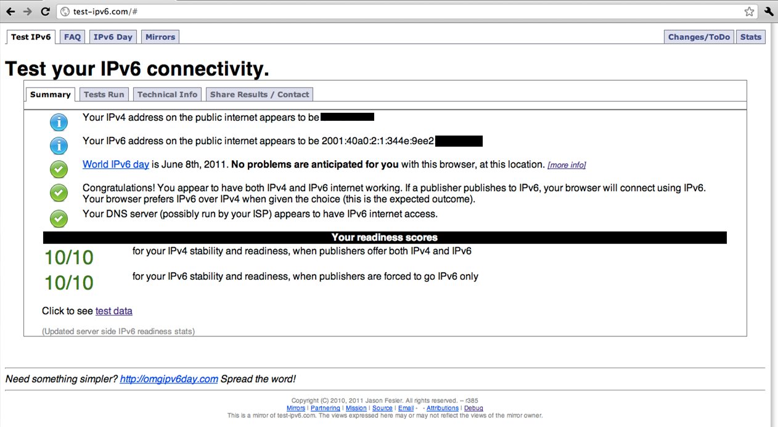Click the IPv6 address info icon

click(x=59, y=146)
